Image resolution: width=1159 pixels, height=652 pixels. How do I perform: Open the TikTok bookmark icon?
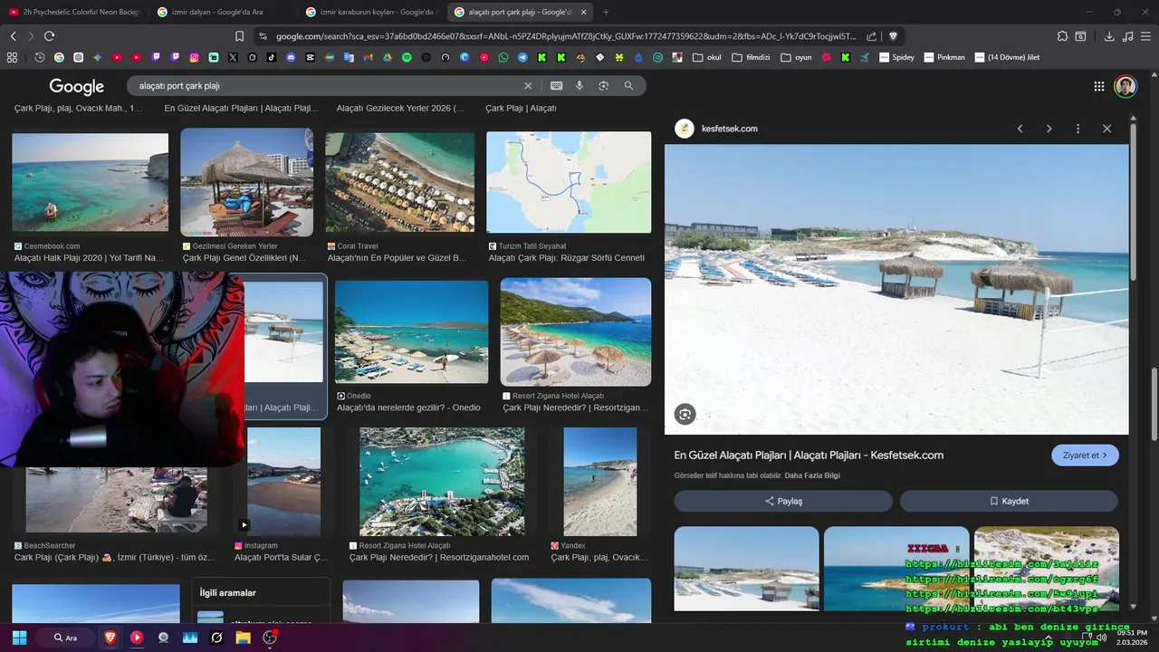271,57
